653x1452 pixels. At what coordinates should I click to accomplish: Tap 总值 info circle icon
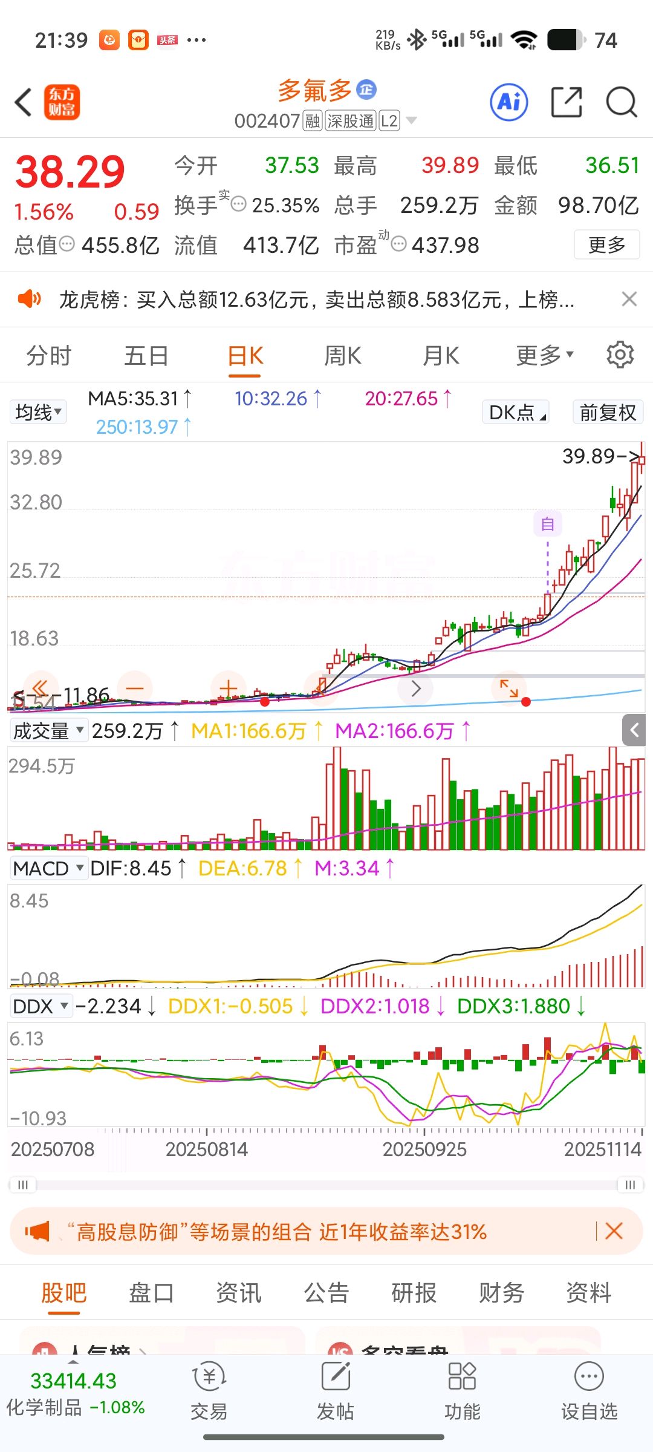click(67, 244)
